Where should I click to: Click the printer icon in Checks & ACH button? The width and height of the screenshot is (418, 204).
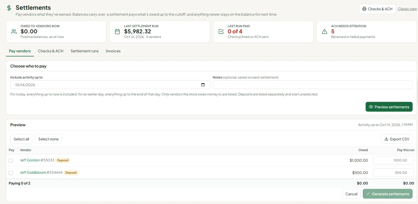pos(364,9)
